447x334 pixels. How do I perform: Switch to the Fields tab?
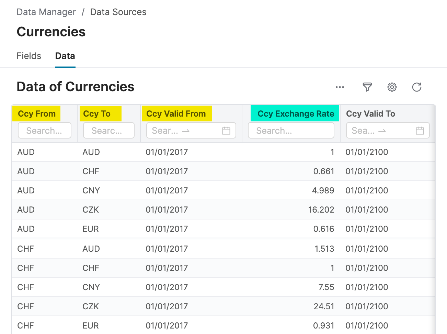[x=29, y=56]
